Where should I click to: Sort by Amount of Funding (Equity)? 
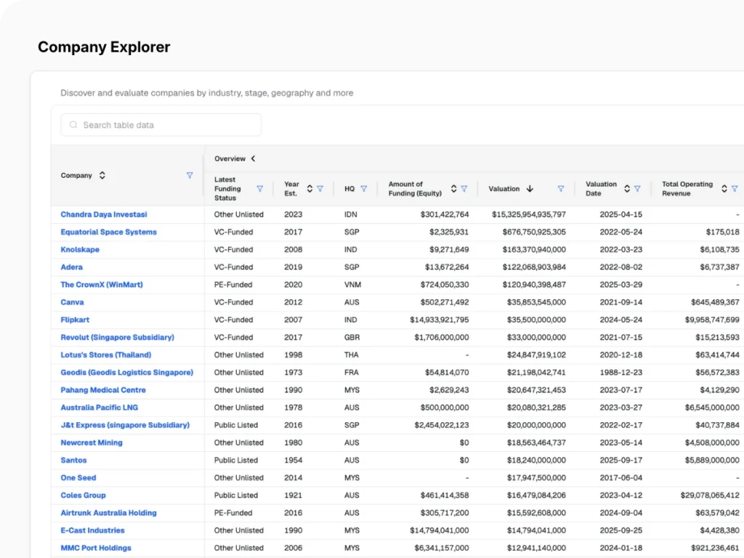(x=453, y=189)
